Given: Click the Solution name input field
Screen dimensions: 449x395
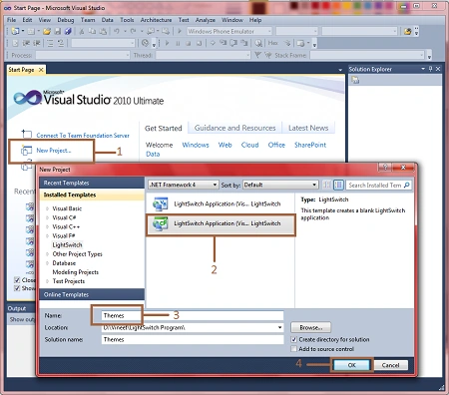Looking at the screenshot, I should (193, 339).
